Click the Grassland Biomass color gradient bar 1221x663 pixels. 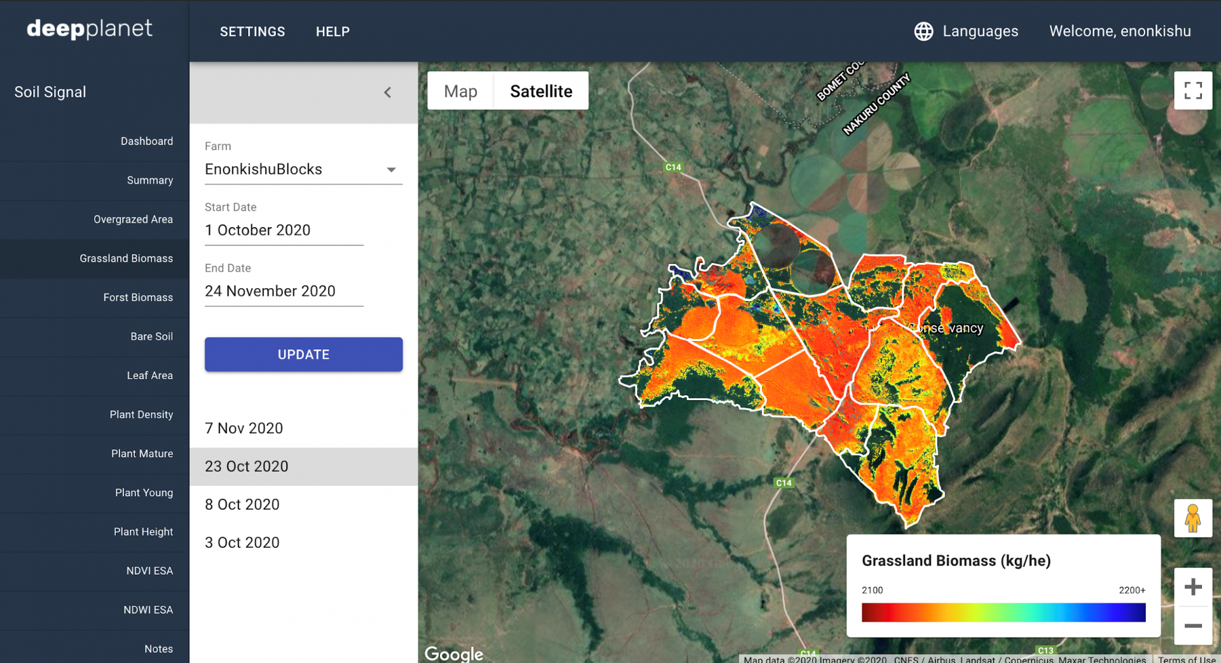point(1004,612)
